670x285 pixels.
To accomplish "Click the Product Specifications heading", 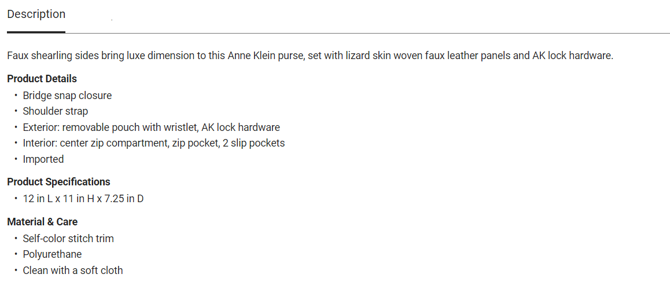I will click(x=58, y=182).
